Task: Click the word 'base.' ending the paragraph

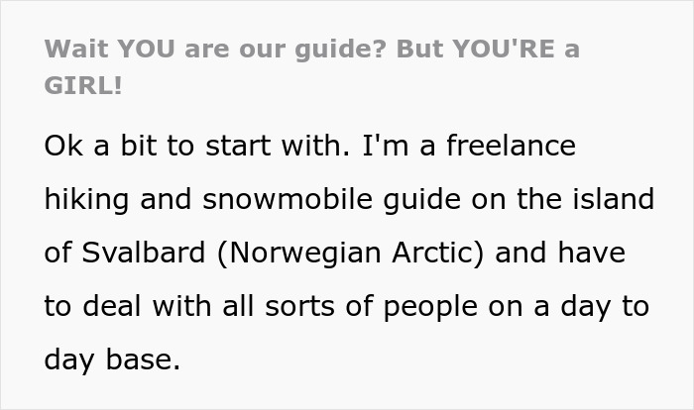Action: coord(143,359)
